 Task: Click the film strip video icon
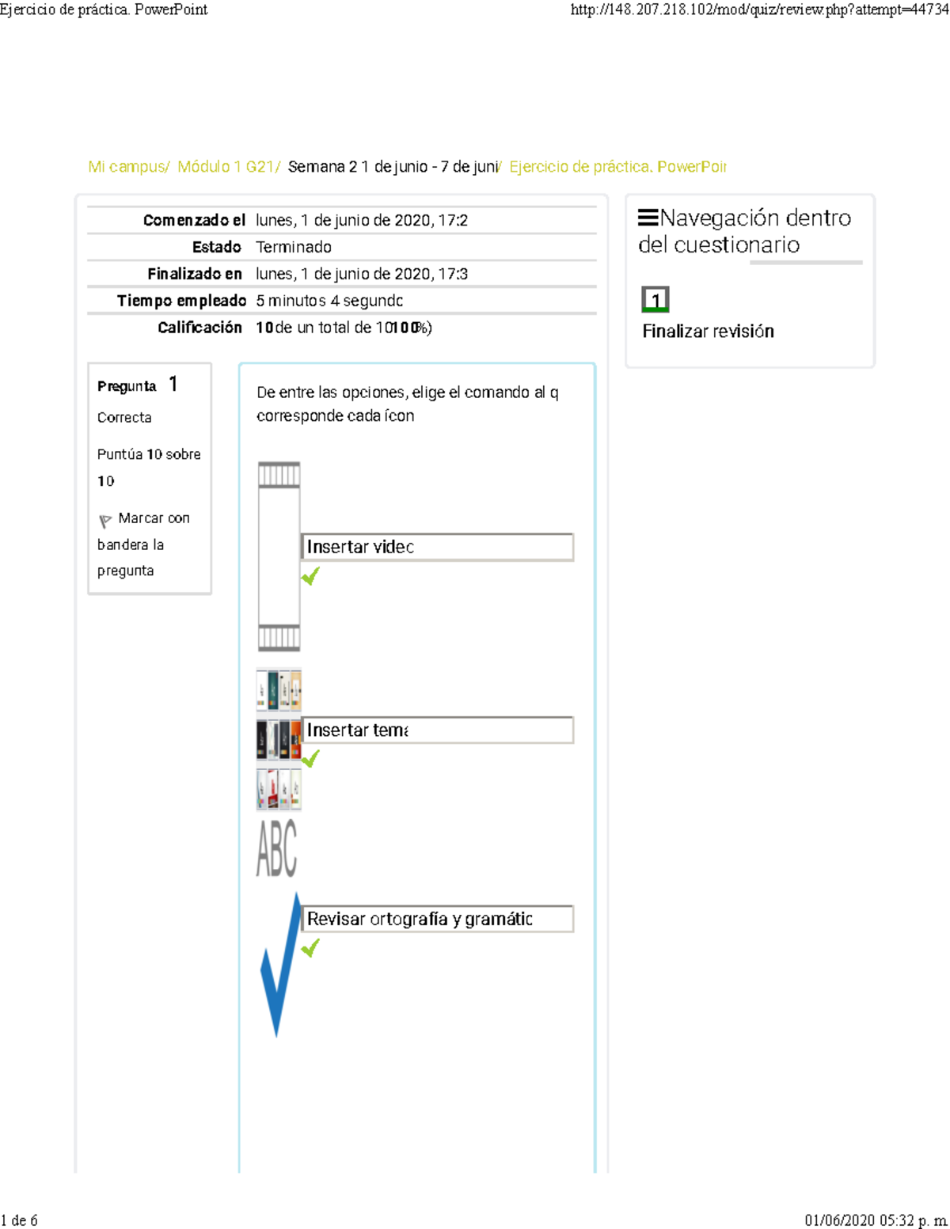(x=279, y=556)
